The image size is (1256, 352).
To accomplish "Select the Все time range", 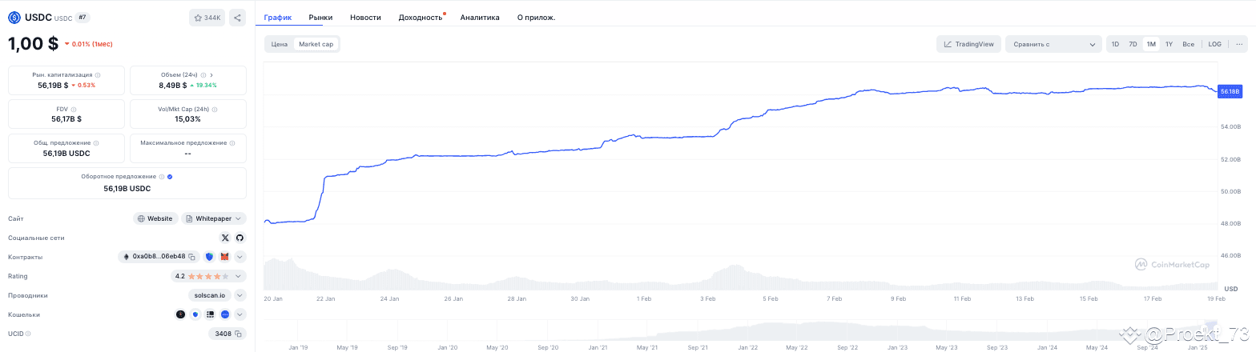I will tap(1188, 44).
